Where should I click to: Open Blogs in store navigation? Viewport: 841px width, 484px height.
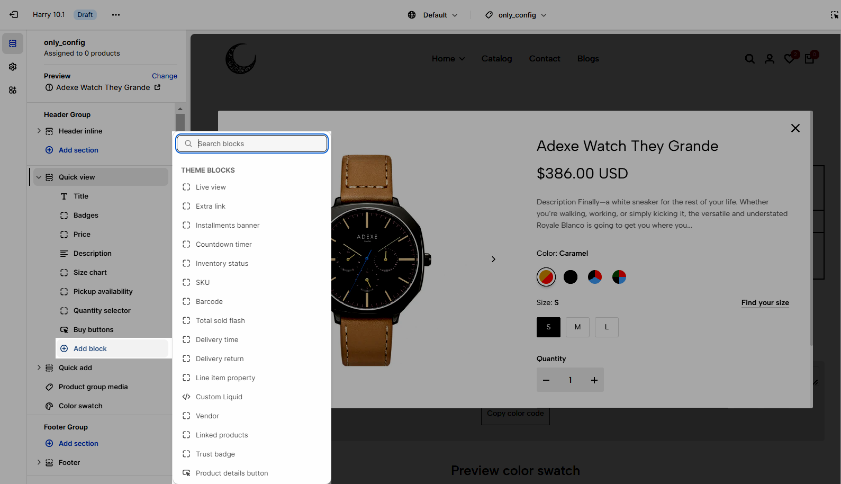coord(588,59)
